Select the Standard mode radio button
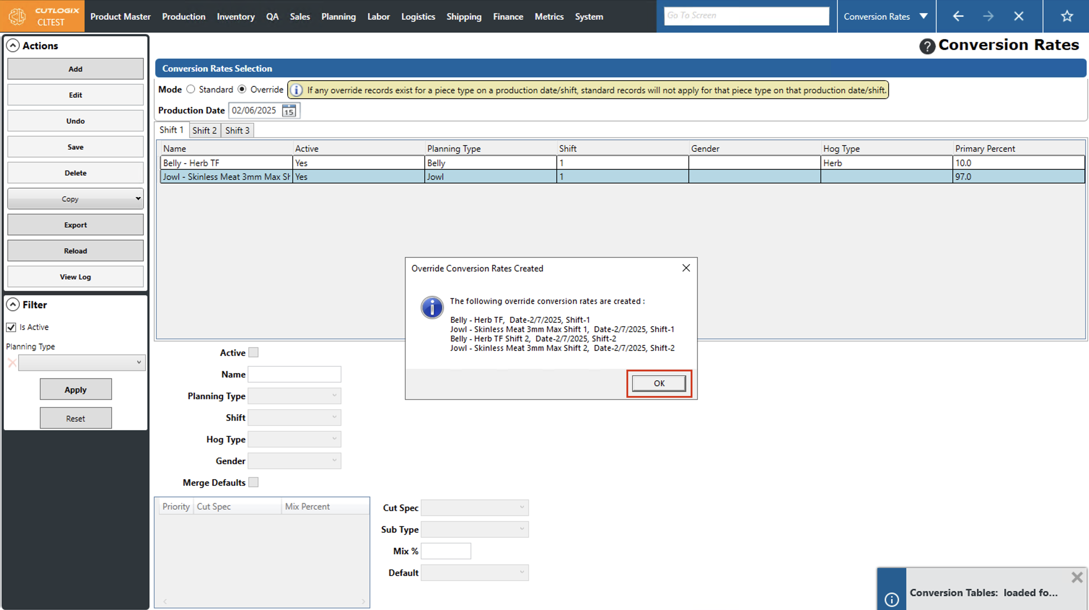The width and height of the screenshot is (1089, 610). (x=191, y=89)
